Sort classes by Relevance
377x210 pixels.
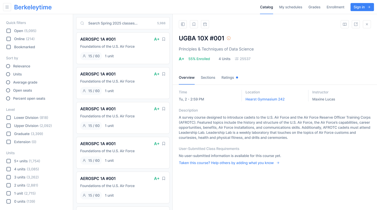pyautogui.click(x=8, y=66)
